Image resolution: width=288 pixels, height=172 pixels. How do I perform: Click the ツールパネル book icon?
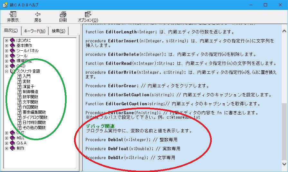[13, 51]
